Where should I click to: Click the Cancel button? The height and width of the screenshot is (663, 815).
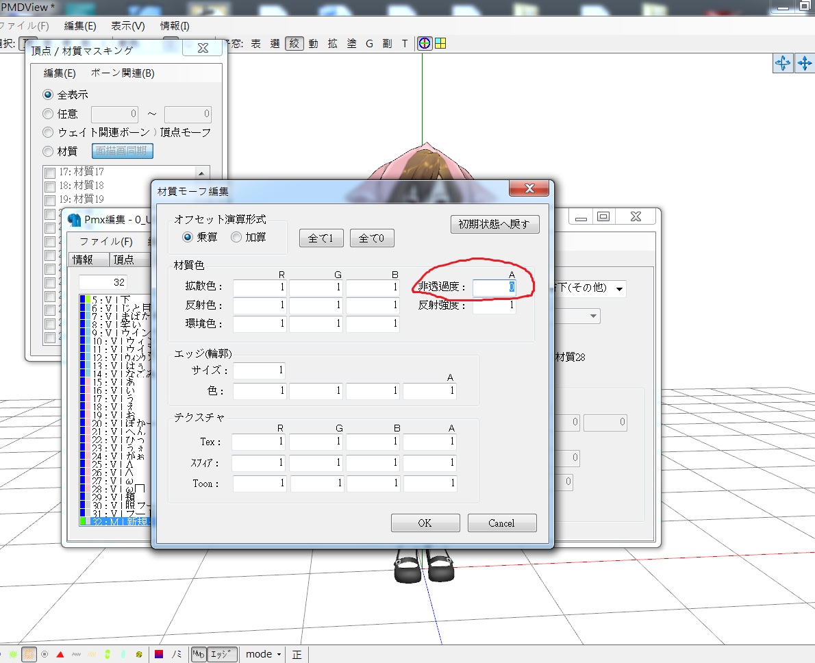[x=501, y=523]
